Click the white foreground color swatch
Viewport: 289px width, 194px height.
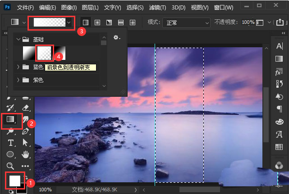[14, 180]
